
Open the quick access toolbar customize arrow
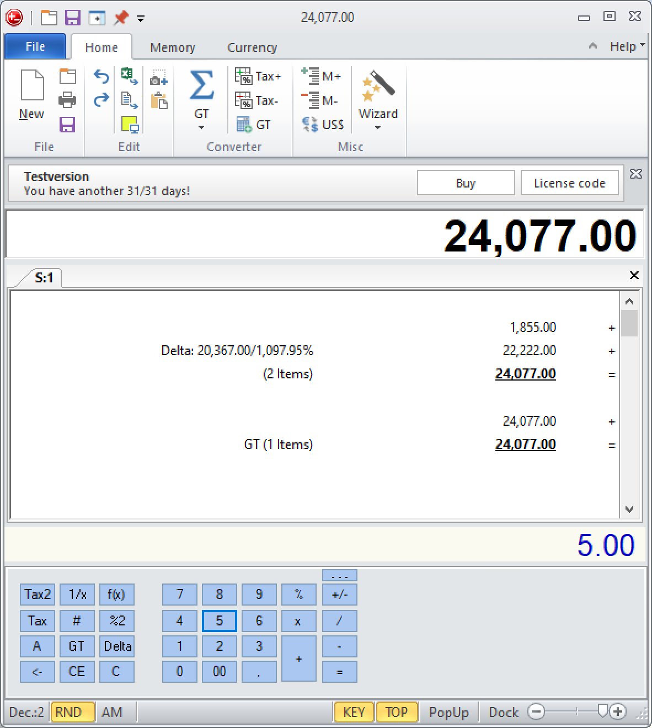coord(141,19)
